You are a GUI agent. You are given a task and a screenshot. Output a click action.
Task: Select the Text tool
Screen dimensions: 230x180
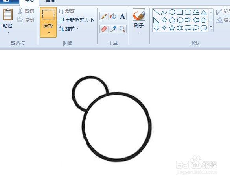(122, 16)
